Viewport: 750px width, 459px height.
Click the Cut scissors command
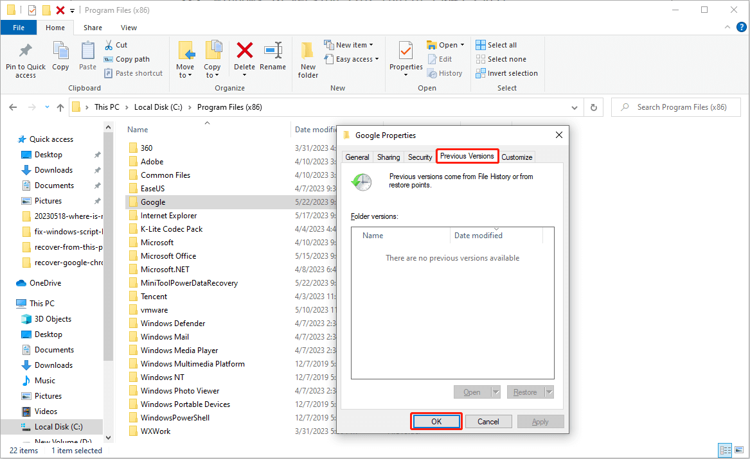click(x=116, y=45)
